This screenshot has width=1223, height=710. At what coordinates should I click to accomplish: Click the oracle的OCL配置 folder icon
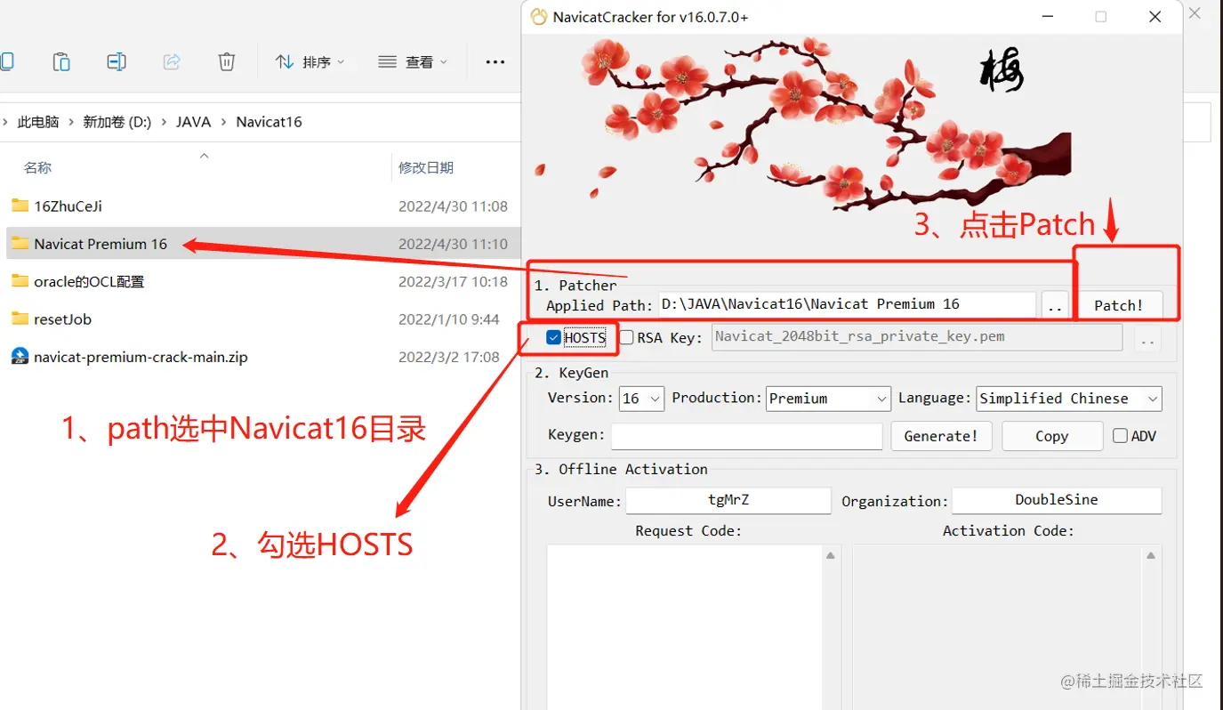coord(20,281)
